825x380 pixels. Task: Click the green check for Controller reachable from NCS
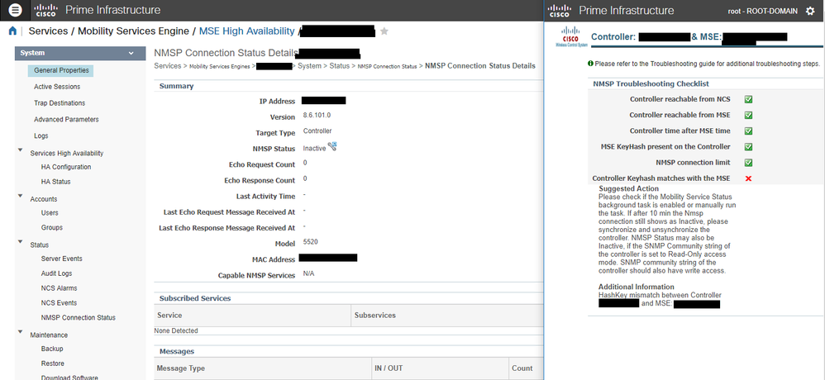(x=748, y=99)
